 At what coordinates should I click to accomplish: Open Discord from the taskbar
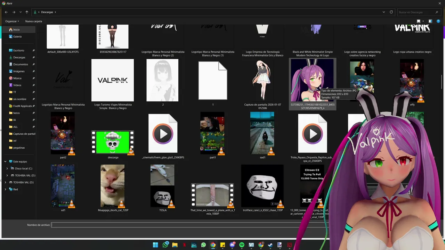(232, 245)
